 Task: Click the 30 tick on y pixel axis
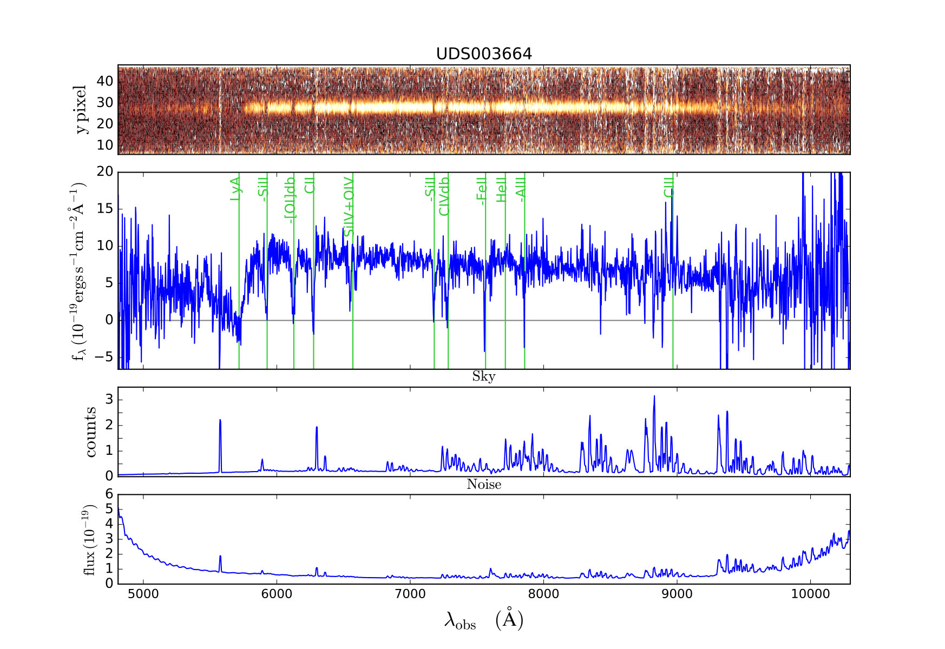[104, 102]
